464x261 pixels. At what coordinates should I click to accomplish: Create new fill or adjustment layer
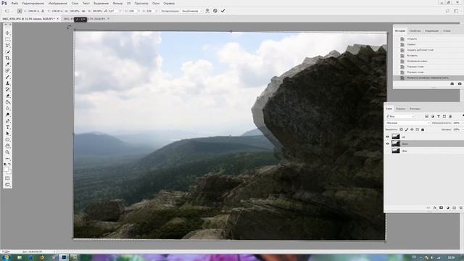tap(448, 208)
